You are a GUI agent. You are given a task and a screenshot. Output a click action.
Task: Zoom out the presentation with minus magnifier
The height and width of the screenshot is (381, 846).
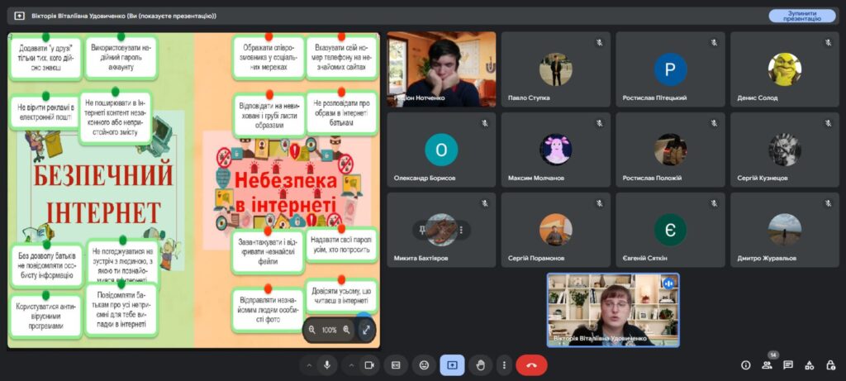click(312, 330)
